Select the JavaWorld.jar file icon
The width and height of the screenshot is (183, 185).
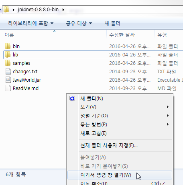(8, 80)
